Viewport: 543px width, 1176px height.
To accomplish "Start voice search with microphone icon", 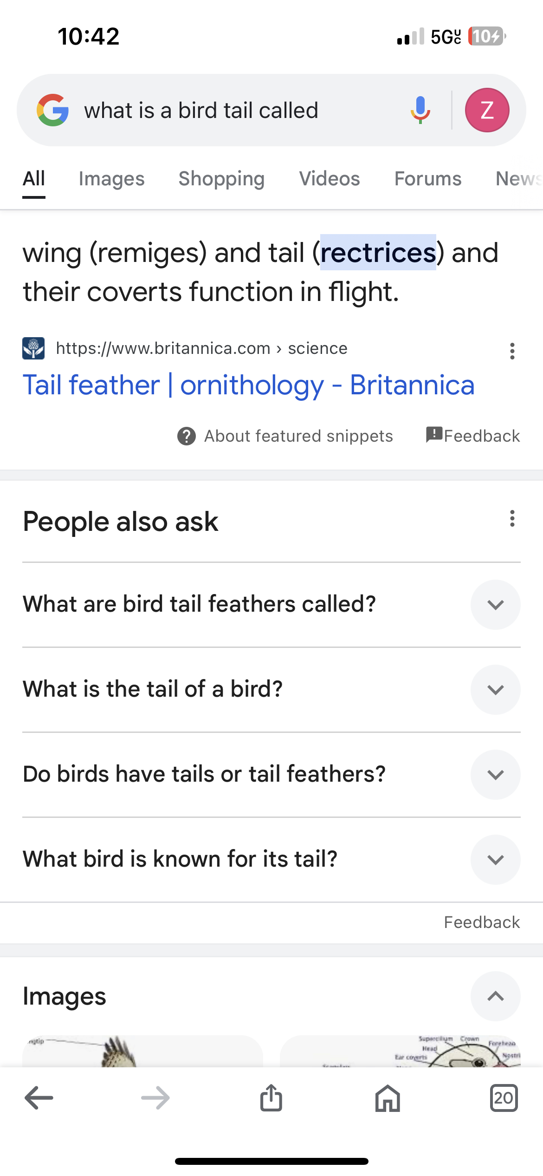I will tap(420, 110).
